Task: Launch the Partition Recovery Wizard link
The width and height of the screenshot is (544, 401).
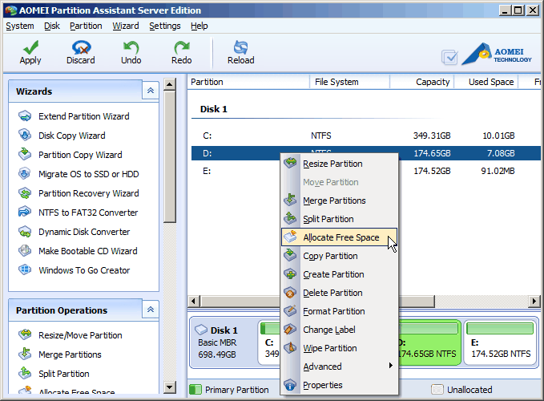Action: [88, 193]
